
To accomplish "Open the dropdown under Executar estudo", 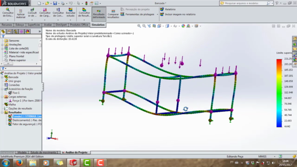I will [71, 20].
